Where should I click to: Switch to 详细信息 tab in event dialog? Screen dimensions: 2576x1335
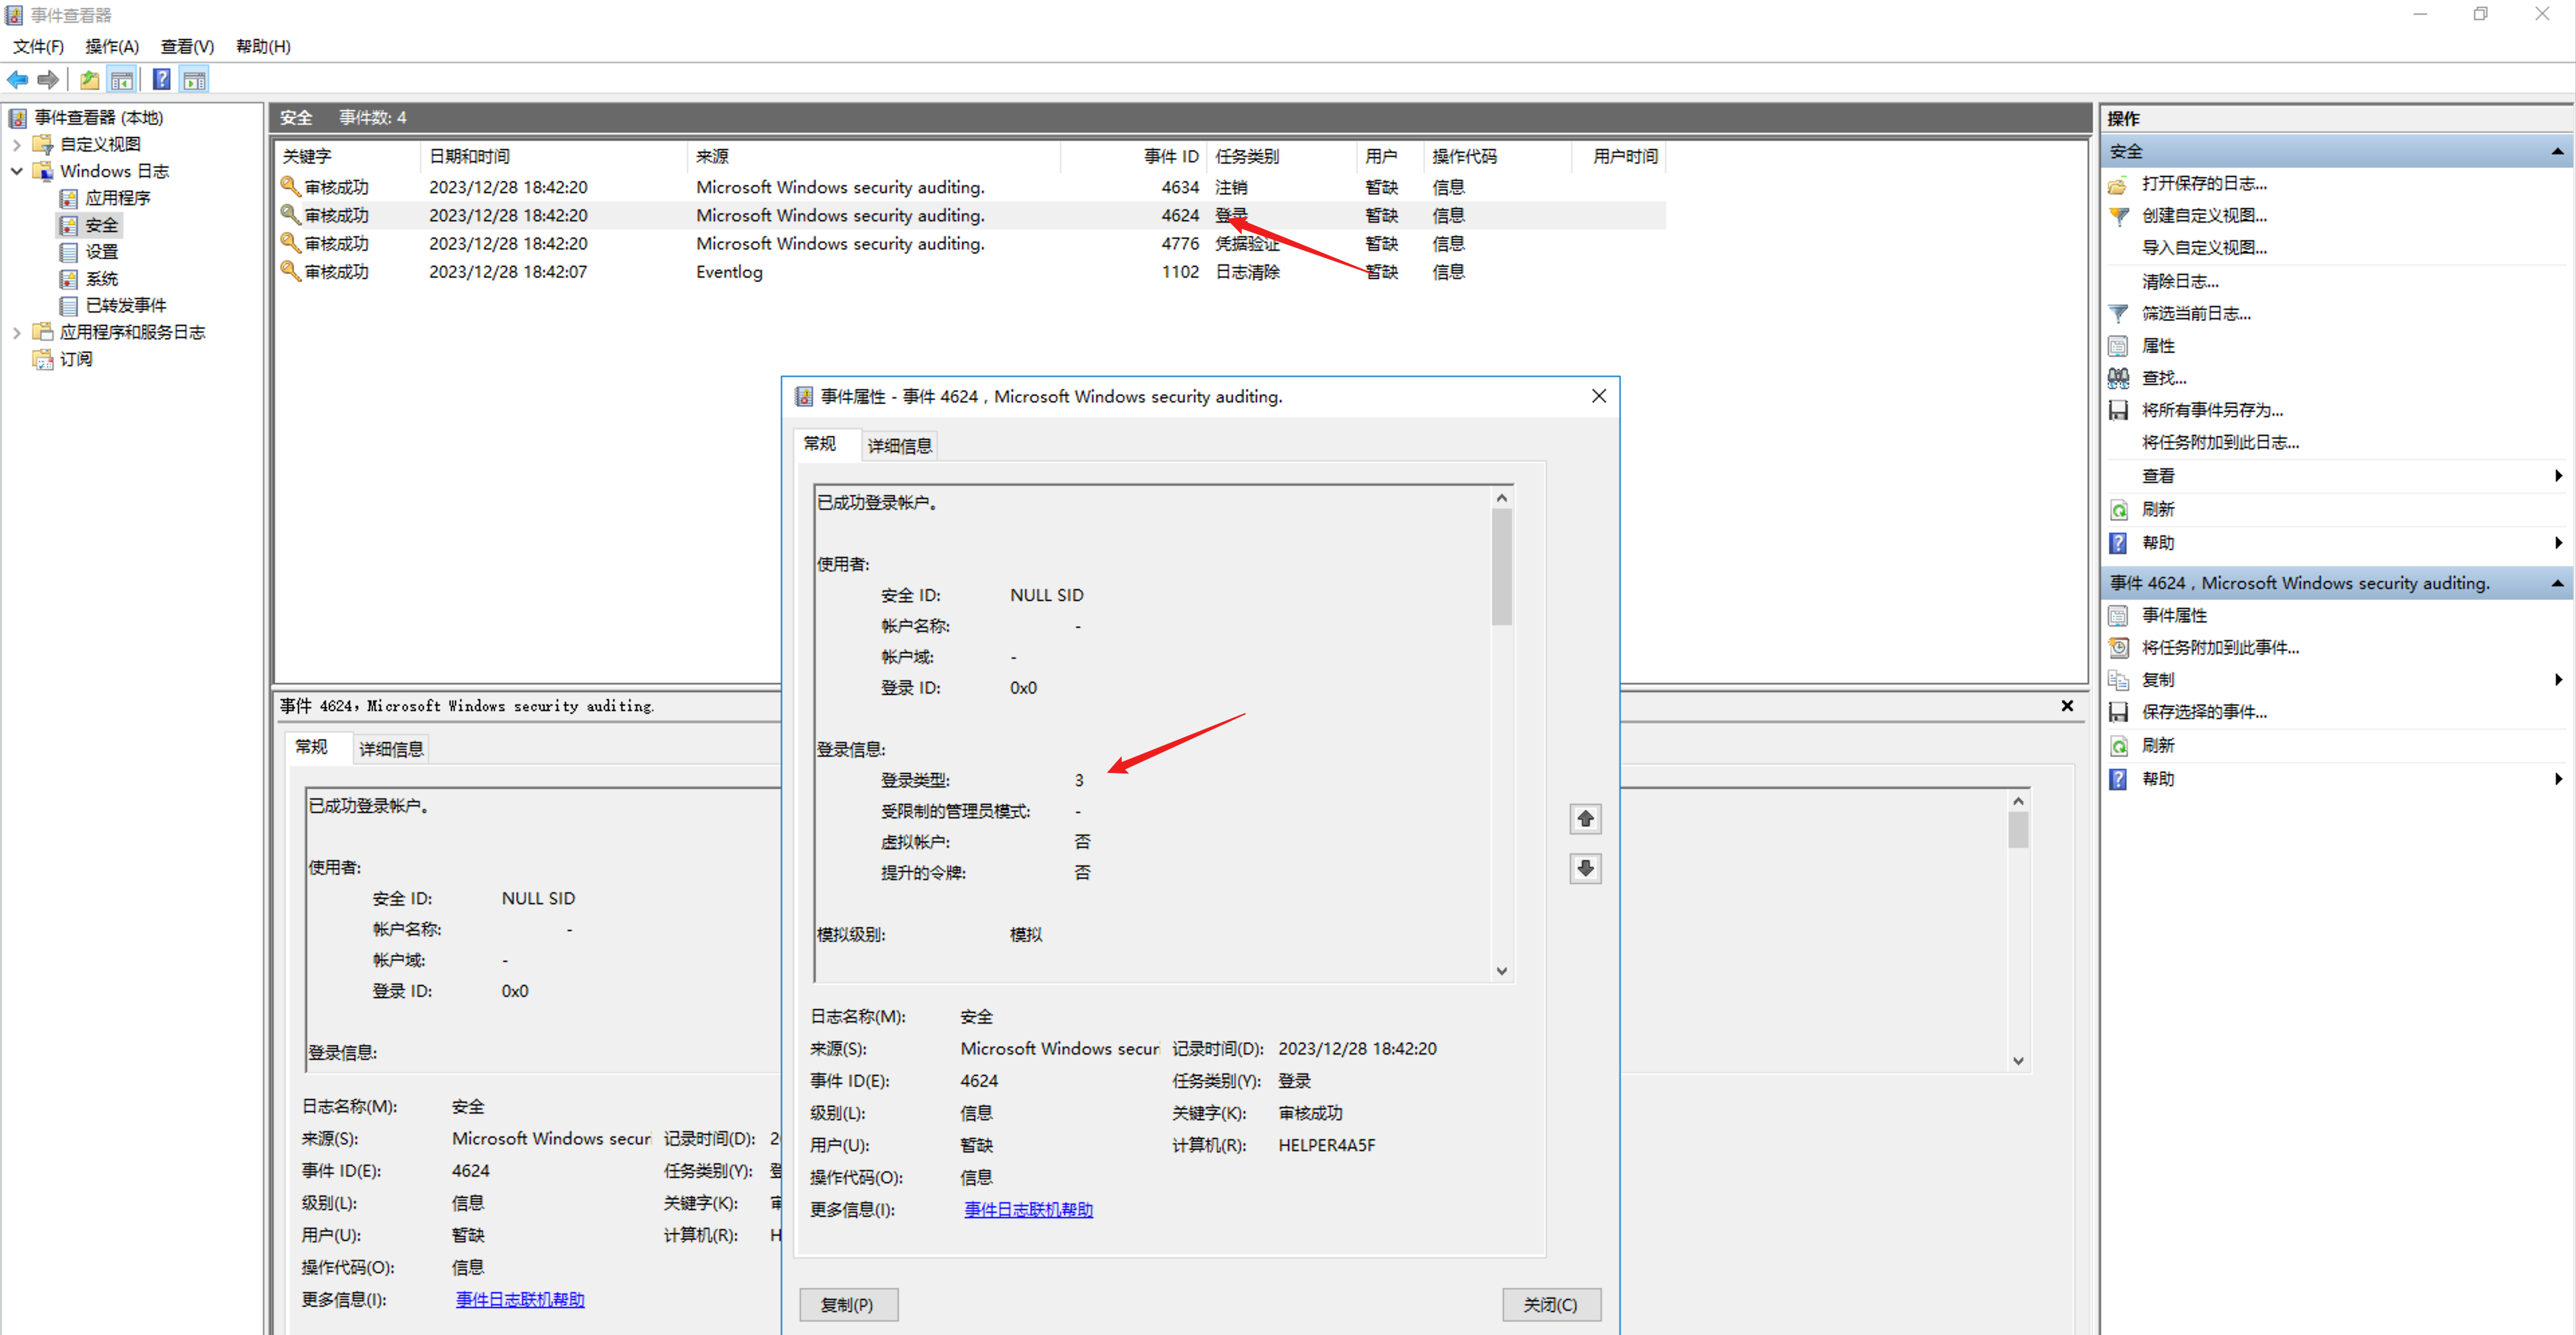click(899, 446)
